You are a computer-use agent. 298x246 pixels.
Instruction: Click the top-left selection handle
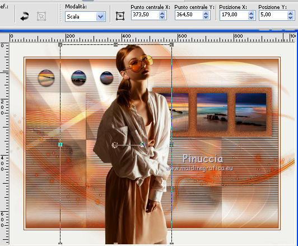[x=60, y=45]
